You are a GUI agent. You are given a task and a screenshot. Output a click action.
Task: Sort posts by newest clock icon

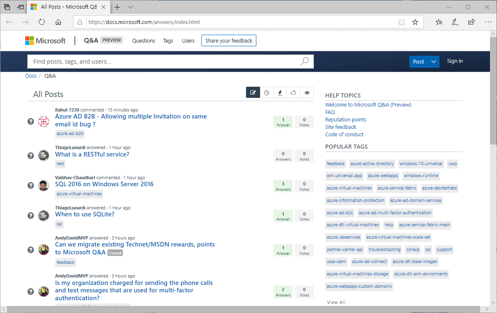click(267, 93)
